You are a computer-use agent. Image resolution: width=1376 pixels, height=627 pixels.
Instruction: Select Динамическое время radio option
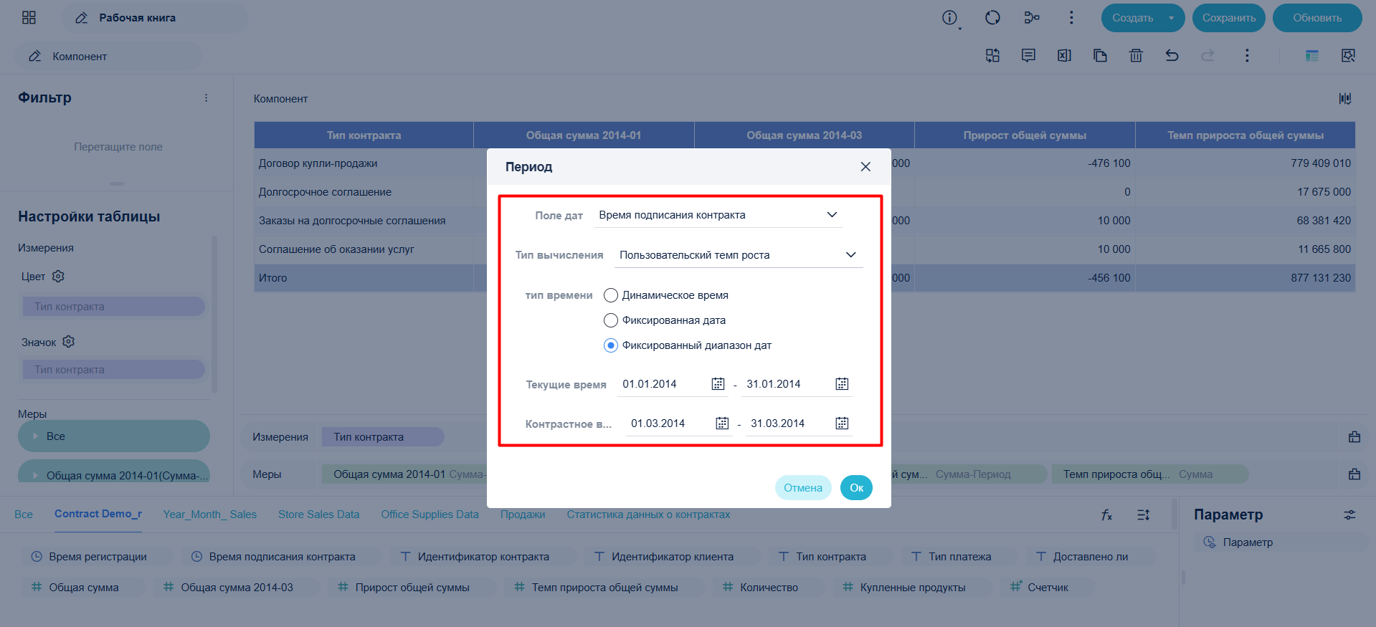click(611, 295)
